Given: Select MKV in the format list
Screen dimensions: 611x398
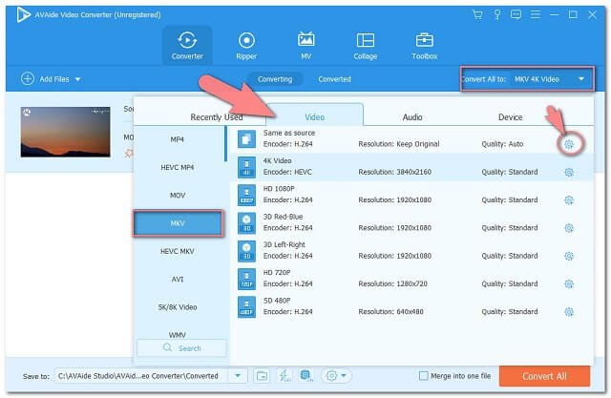Looking at the screenshot, I should pyautogui.click(x=179, y=223).
